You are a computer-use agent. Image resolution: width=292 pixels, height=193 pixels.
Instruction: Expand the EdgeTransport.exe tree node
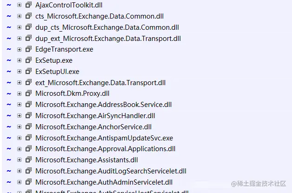click(x=19, y=49)
